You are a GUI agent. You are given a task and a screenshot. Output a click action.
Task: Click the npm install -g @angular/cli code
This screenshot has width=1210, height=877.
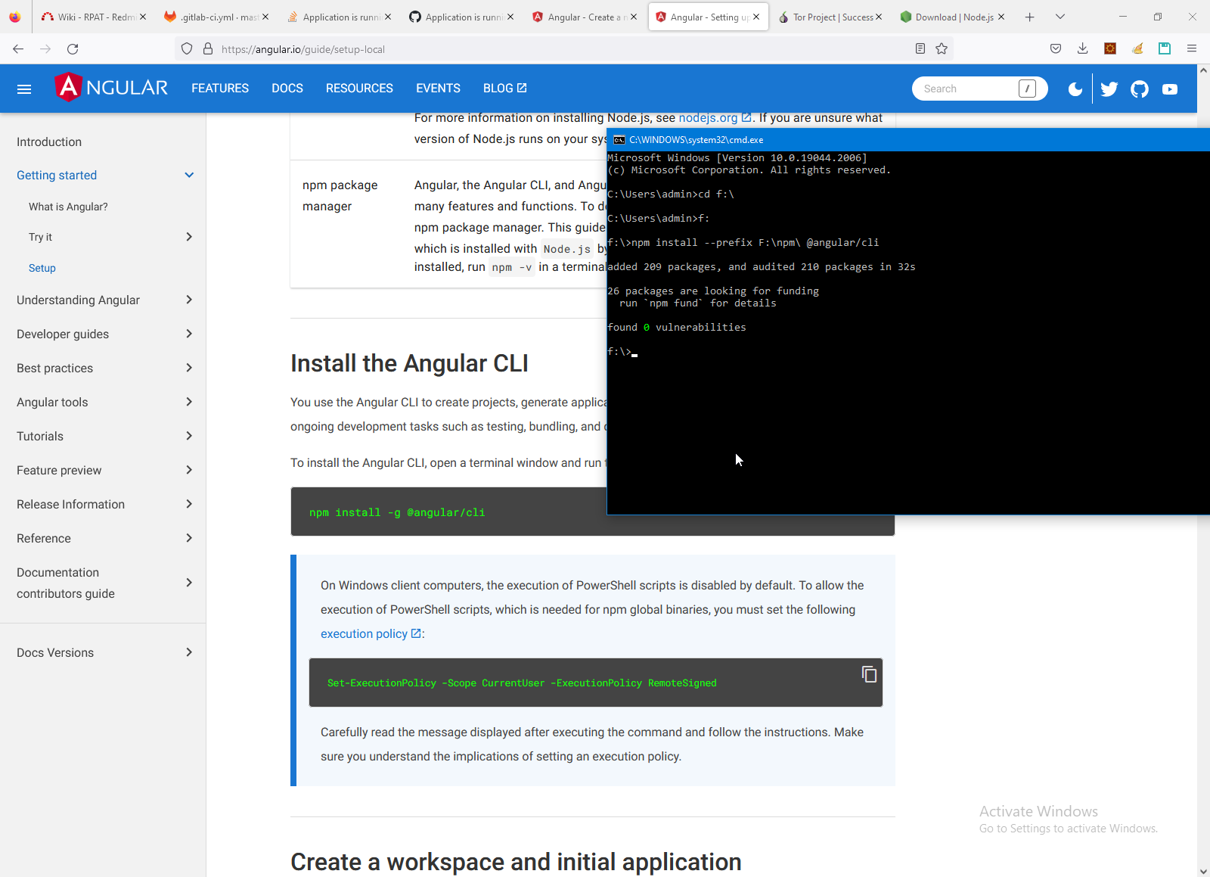click(397, 512)
